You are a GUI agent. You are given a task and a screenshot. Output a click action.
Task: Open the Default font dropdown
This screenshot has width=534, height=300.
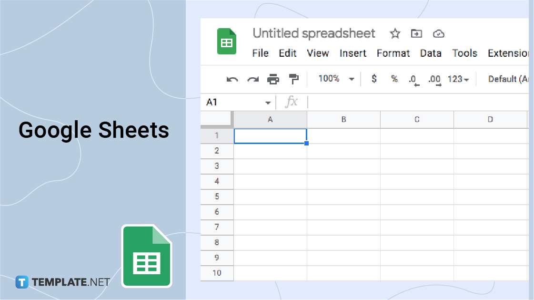click(x=508, y=79)
